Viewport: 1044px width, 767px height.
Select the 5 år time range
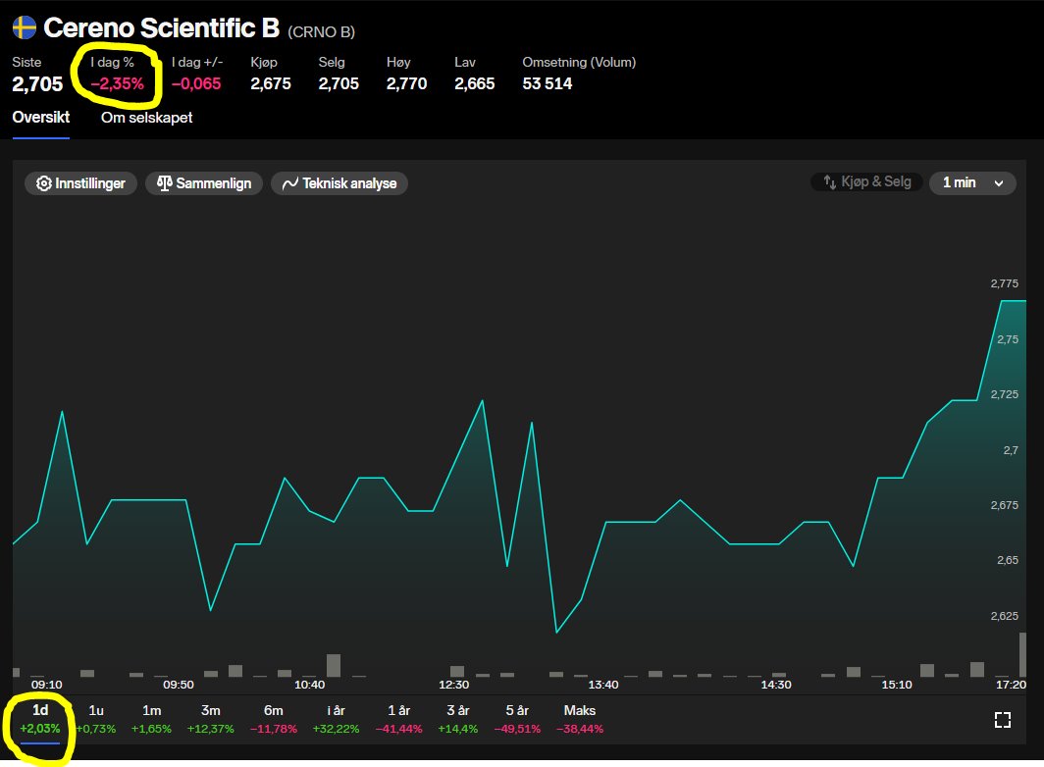pos(517,719)
